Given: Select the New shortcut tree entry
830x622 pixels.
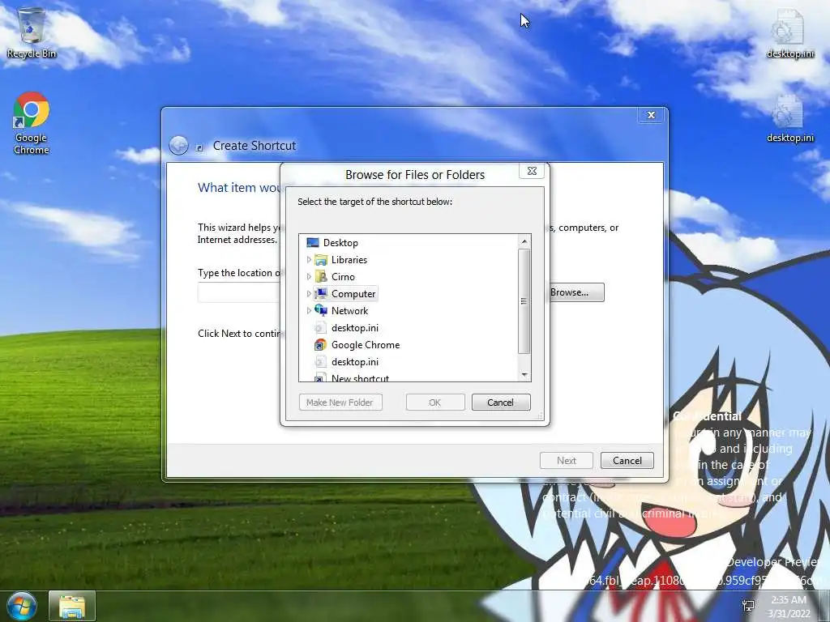Looking at the screenshot, I should (x=360, y=377).
